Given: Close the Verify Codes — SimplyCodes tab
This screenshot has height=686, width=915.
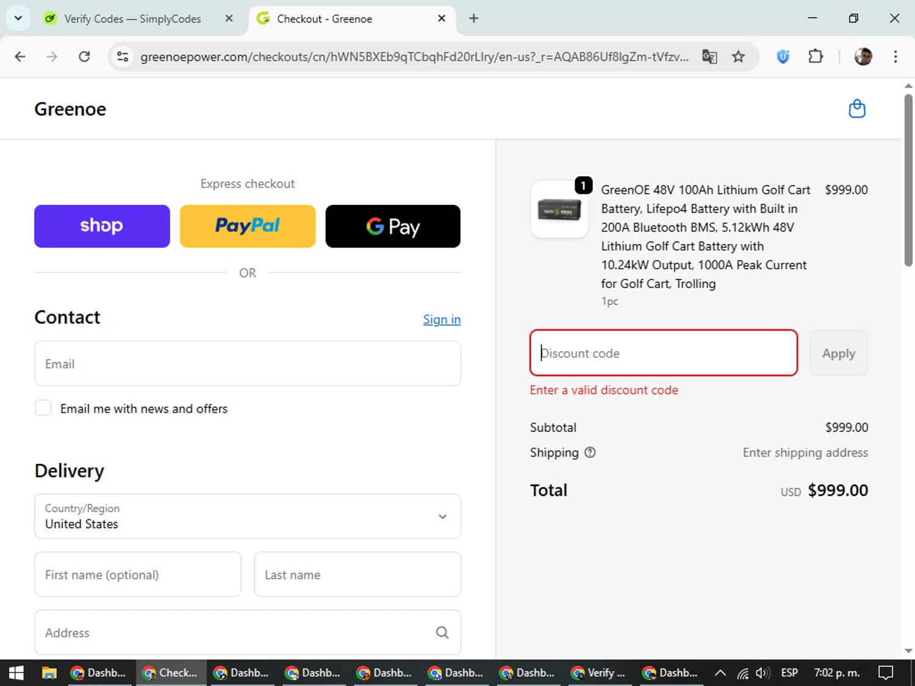Looking at the screenshot, I should point(229,18).
